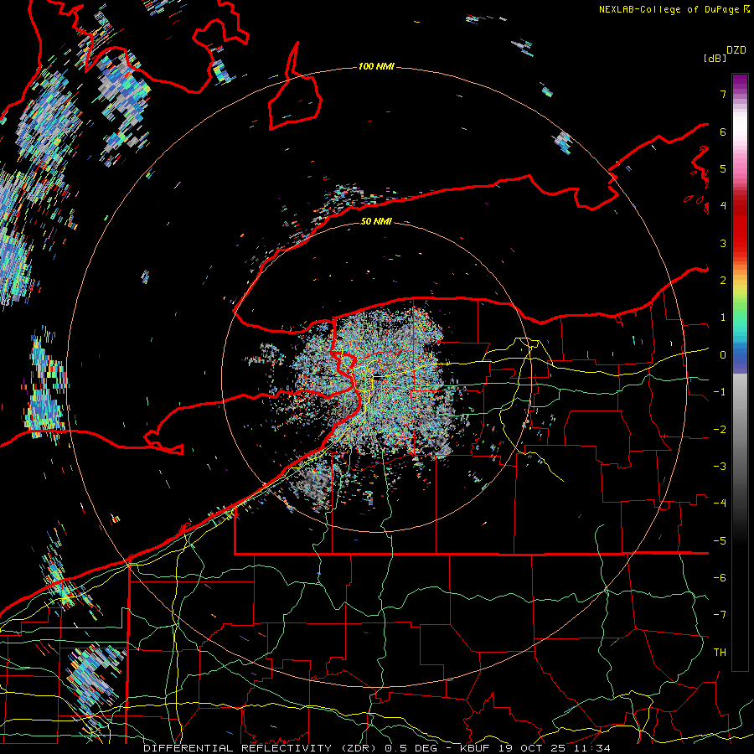Click the cut-off logo after DuPage
This screenshot has width=754, height=754.
pos(746,8)
